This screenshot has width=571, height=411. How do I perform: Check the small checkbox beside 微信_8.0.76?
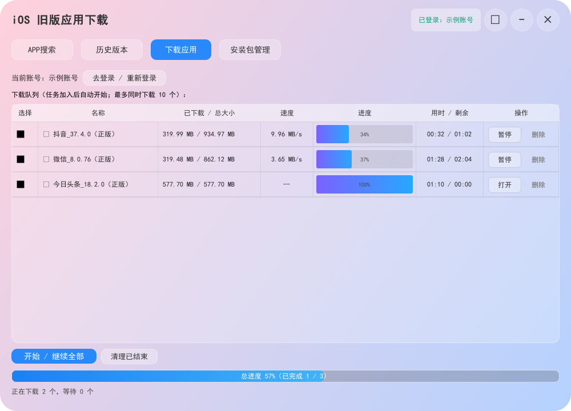[x=46, y=159]
